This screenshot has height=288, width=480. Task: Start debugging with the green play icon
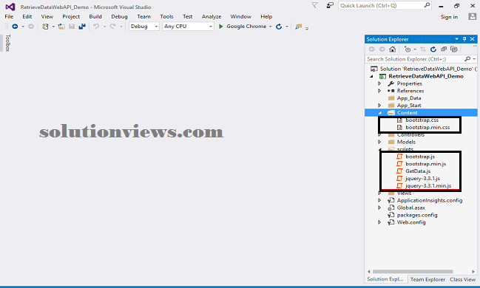tap(220, 27)
